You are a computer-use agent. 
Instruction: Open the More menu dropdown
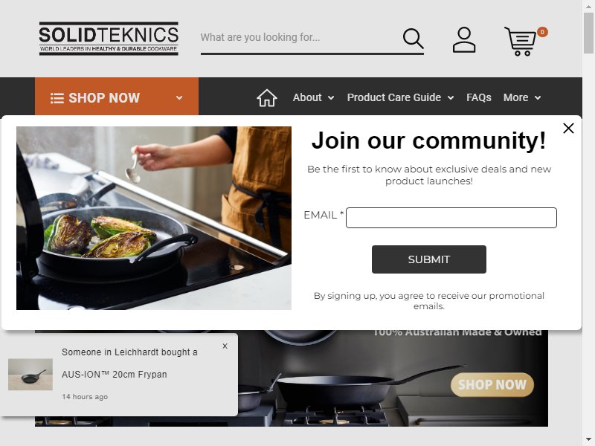[522, 97]
